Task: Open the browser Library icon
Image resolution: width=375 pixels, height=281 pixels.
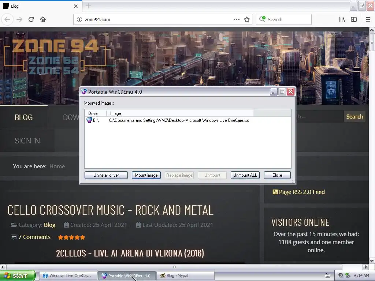Action: pyautogui.click(x=342, y=20)
